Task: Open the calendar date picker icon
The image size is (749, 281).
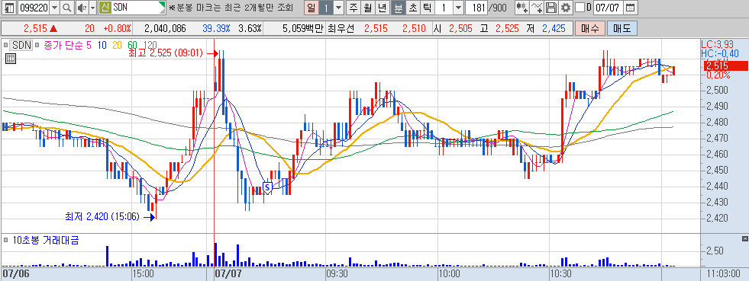Action: [631, 8]
